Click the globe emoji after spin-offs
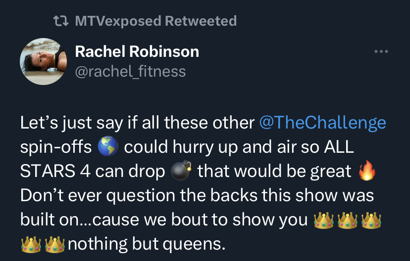Image resolution: width=410 pixels, height=261 pixels. pos(108,146)
